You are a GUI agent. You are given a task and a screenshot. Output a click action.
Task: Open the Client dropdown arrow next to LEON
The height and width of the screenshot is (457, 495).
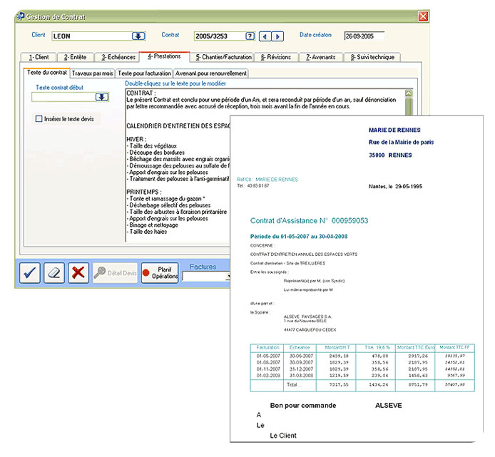point(138,36)
